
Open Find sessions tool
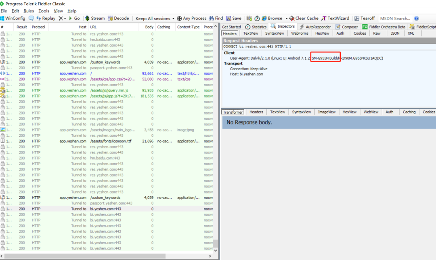point(216,18)
